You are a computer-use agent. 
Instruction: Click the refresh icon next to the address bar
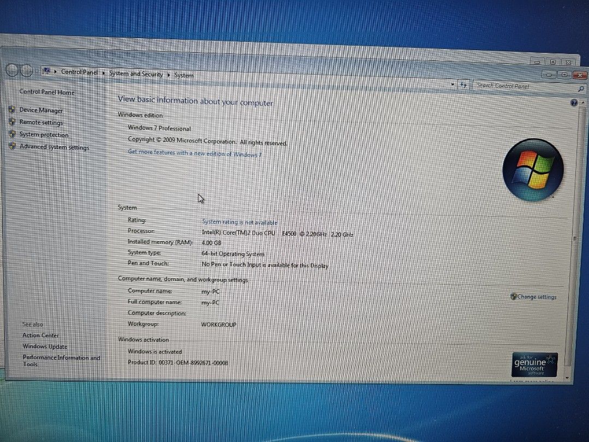(463, 86)
